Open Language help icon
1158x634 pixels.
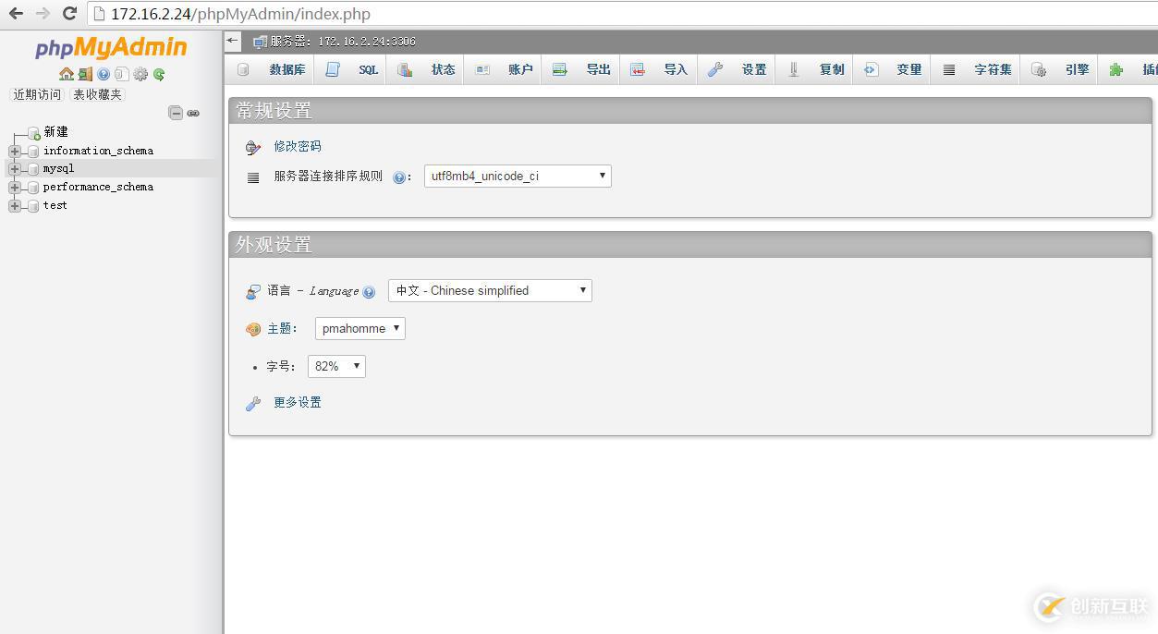tap(369, 292)
